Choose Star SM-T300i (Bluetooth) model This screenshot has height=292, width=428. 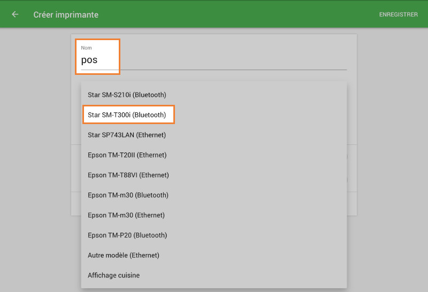(x=127, y=115)
